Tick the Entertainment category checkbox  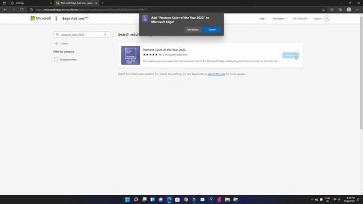[56, 59]
